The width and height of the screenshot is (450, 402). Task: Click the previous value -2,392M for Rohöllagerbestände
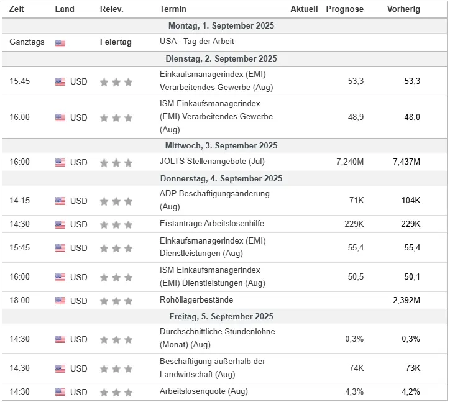tap(405, 301)
